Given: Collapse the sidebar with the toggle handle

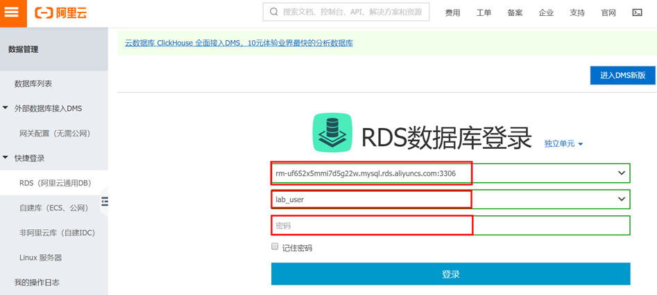Looking at the screenshot, I should [105, 202].
